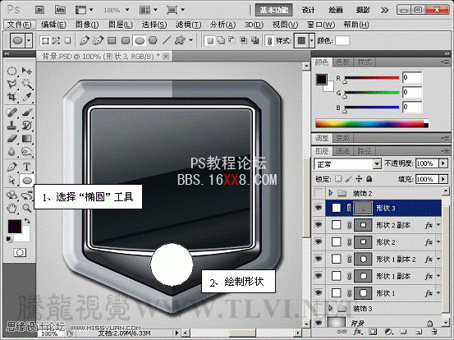Select the Eraser tool
The width and height of the screenshot is (454, 340).
coord(11,139)
